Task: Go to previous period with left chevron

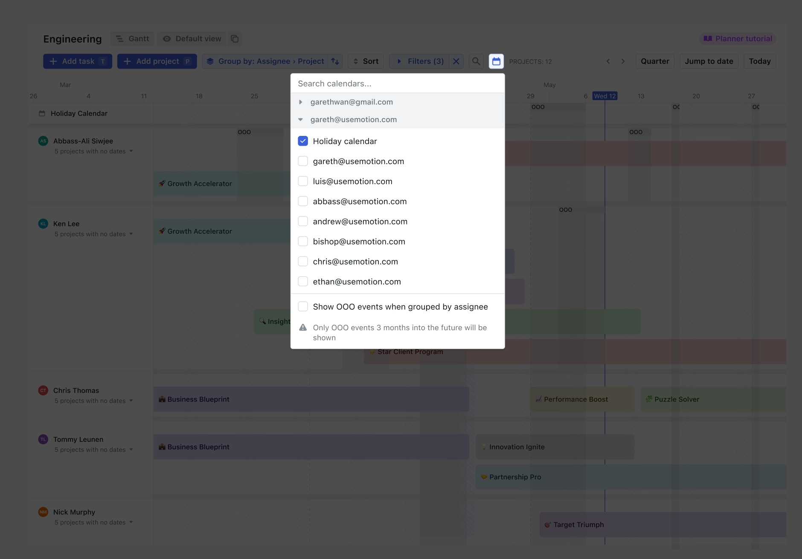Action: 608,61
